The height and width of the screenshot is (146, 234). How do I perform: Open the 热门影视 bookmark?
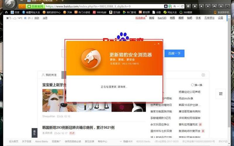[130, 12]
